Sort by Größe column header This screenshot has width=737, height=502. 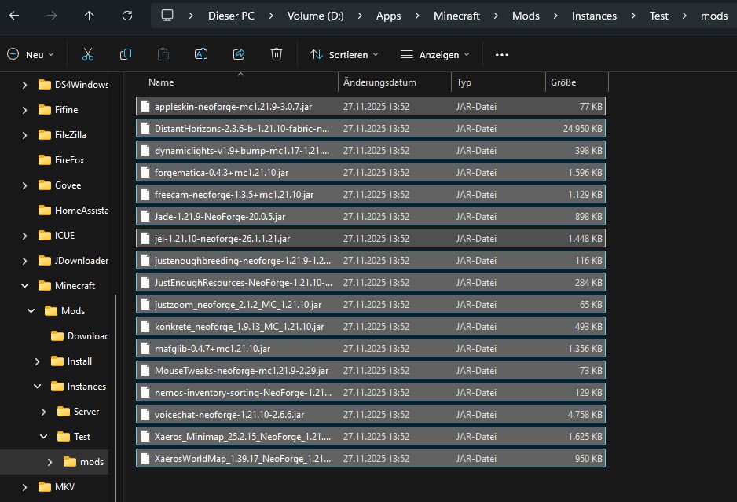tap(563, 82)
